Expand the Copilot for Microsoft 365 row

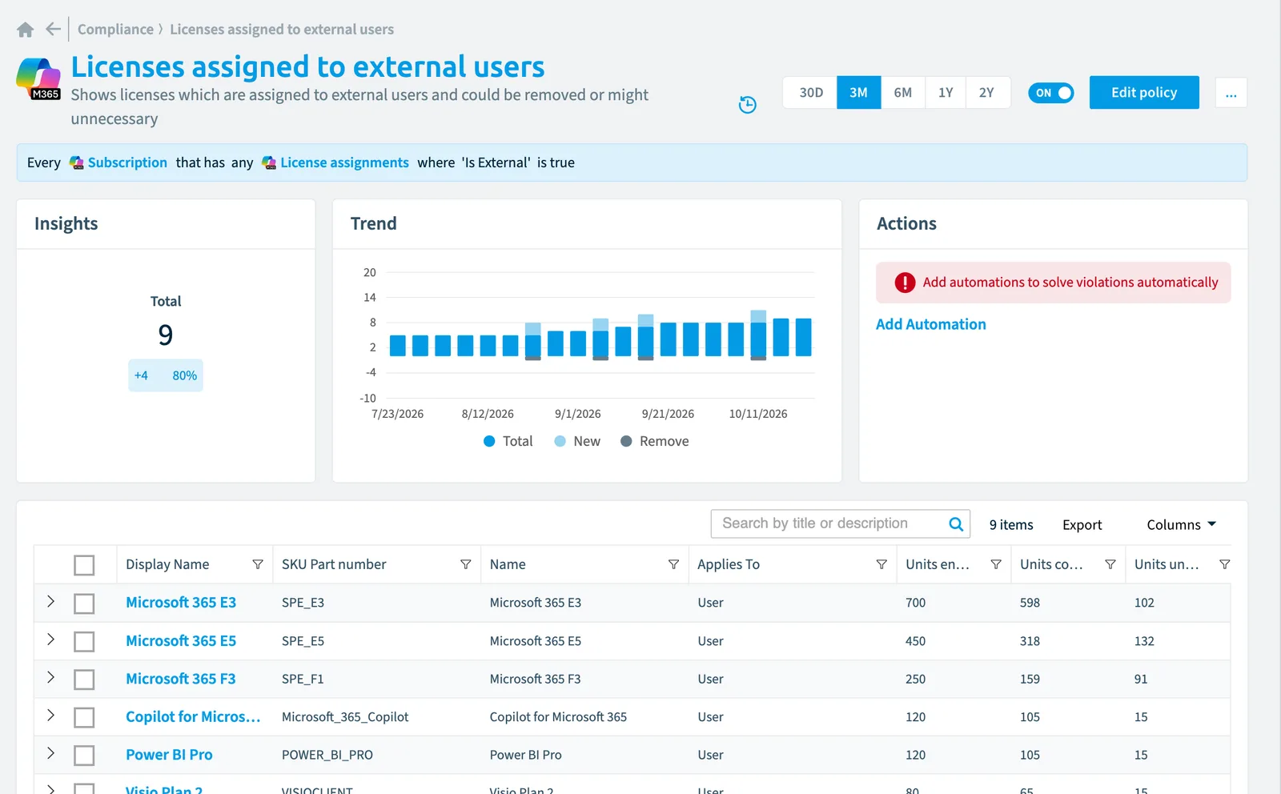click(x=50, y=715)
